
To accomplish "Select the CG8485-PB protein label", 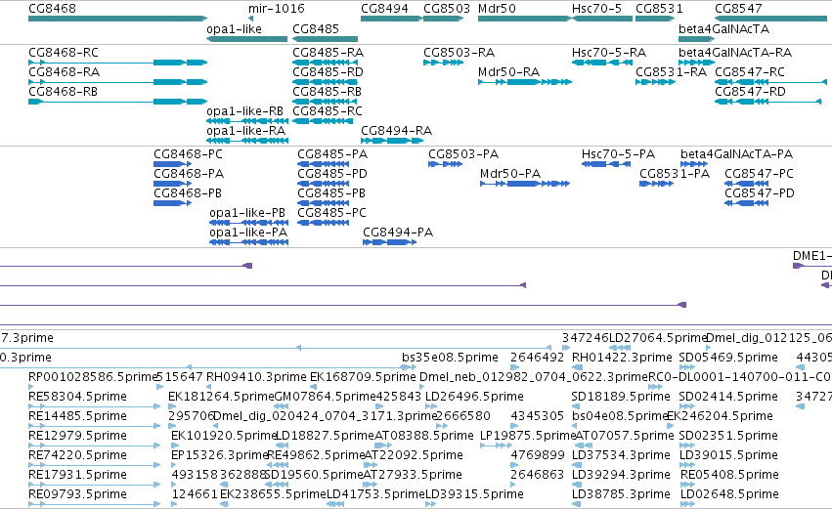I will (331, 193).
